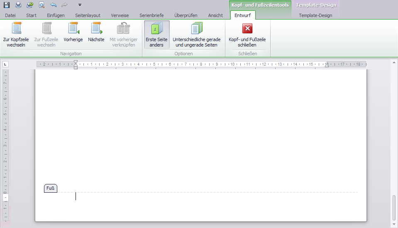Undo last action with the Undo arrow
Viewport: 398px width, 228px height.
pyautogui.click(x=53, y=5)
